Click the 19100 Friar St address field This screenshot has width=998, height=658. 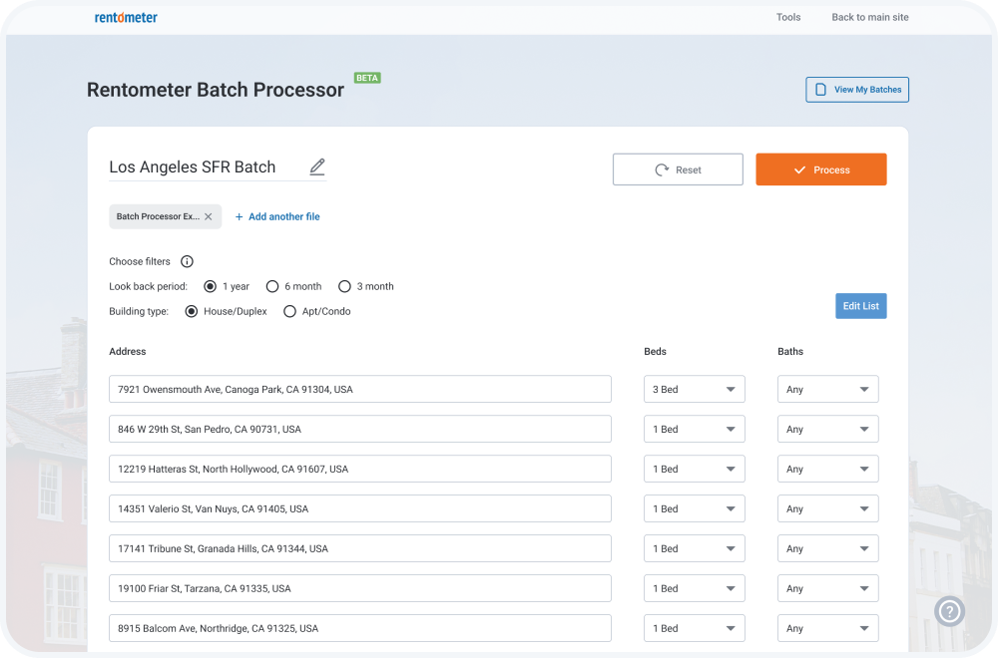coord(360,588)
